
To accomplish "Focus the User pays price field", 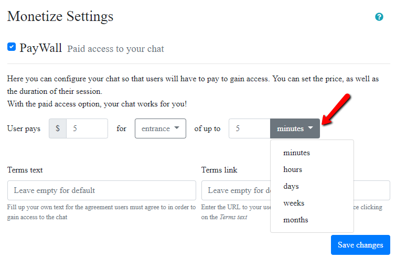I will (x=87, y=128).
